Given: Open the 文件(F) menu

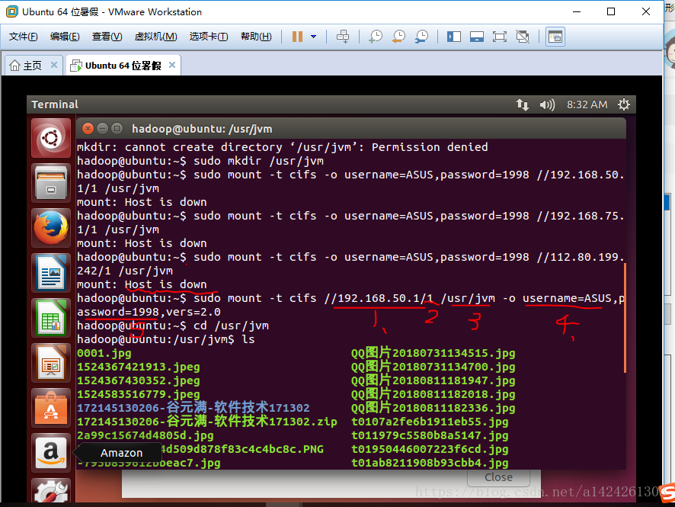Looking at the screenshot, I should [x=24, y=37].
